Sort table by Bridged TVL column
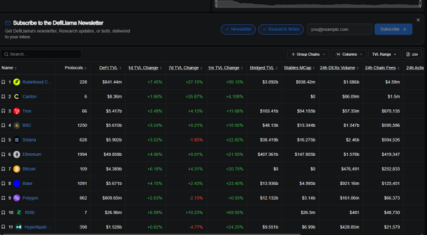 pyautogui.click(x=264, y=68)
